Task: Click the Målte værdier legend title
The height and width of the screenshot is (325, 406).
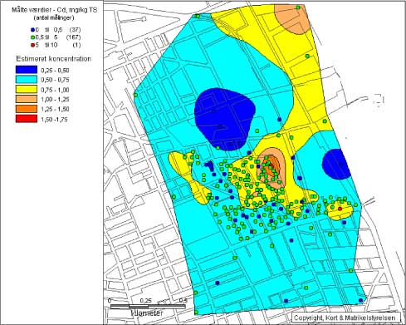Action: (x=54, y=10)
